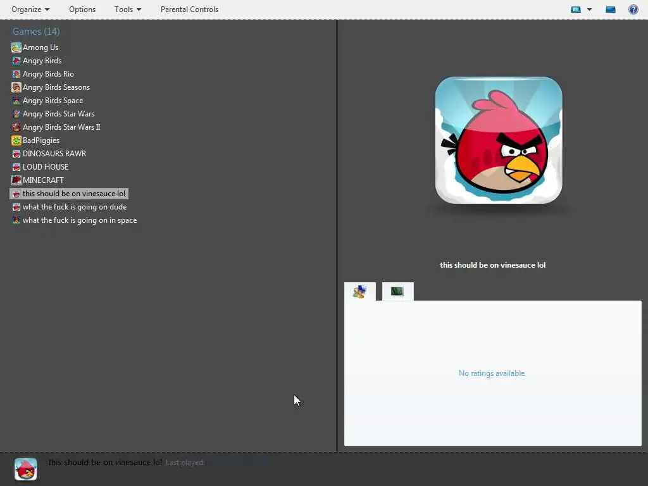Select 'this should be on vinesauce lol' in list
This screenshot has width=648, height=486.
coord(74,194)
